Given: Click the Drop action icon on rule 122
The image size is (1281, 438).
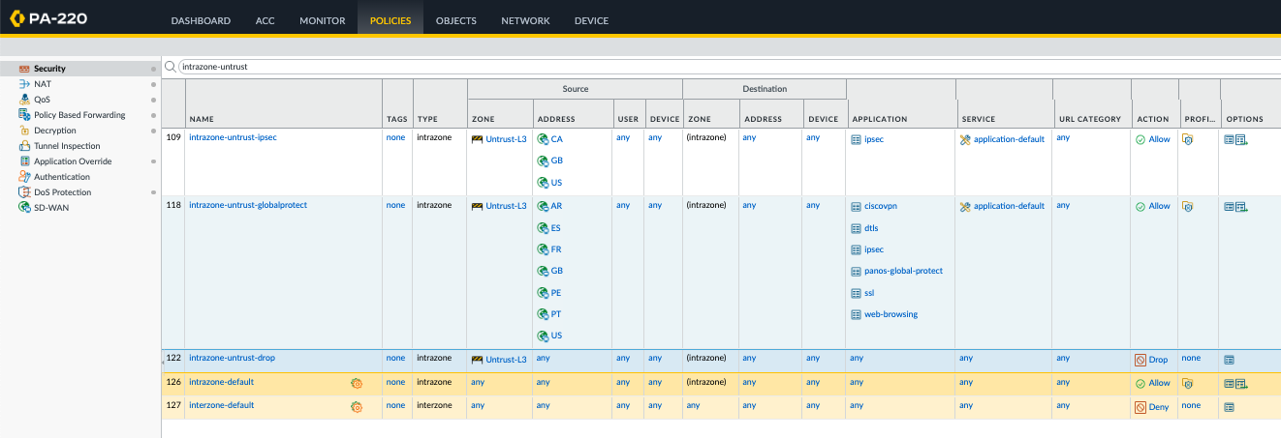Looking at the screenshot, I should [1140, 359].
